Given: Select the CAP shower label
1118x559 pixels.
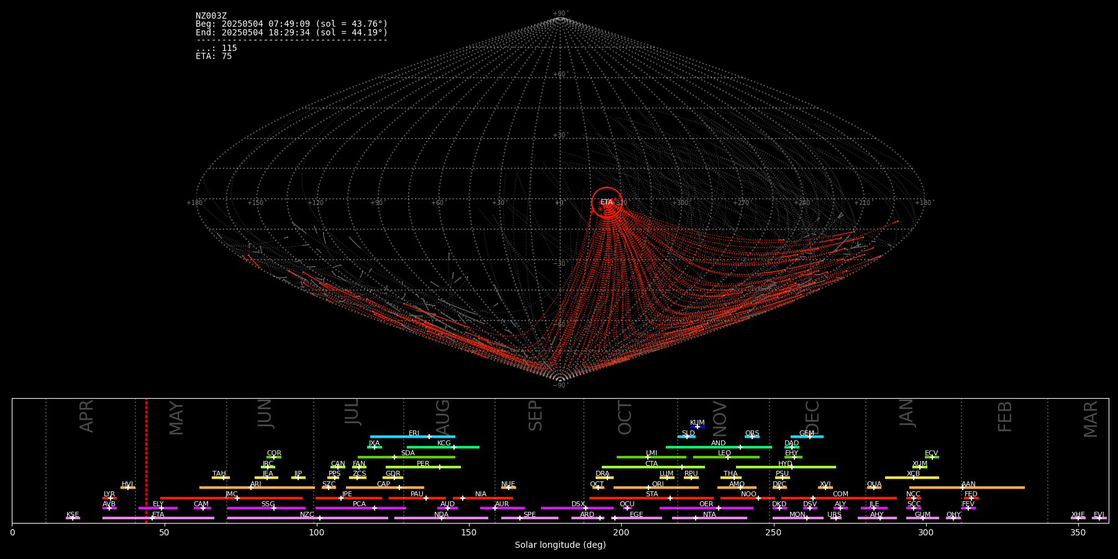Looking at the screenshot, I should click(x=384, y=484).
